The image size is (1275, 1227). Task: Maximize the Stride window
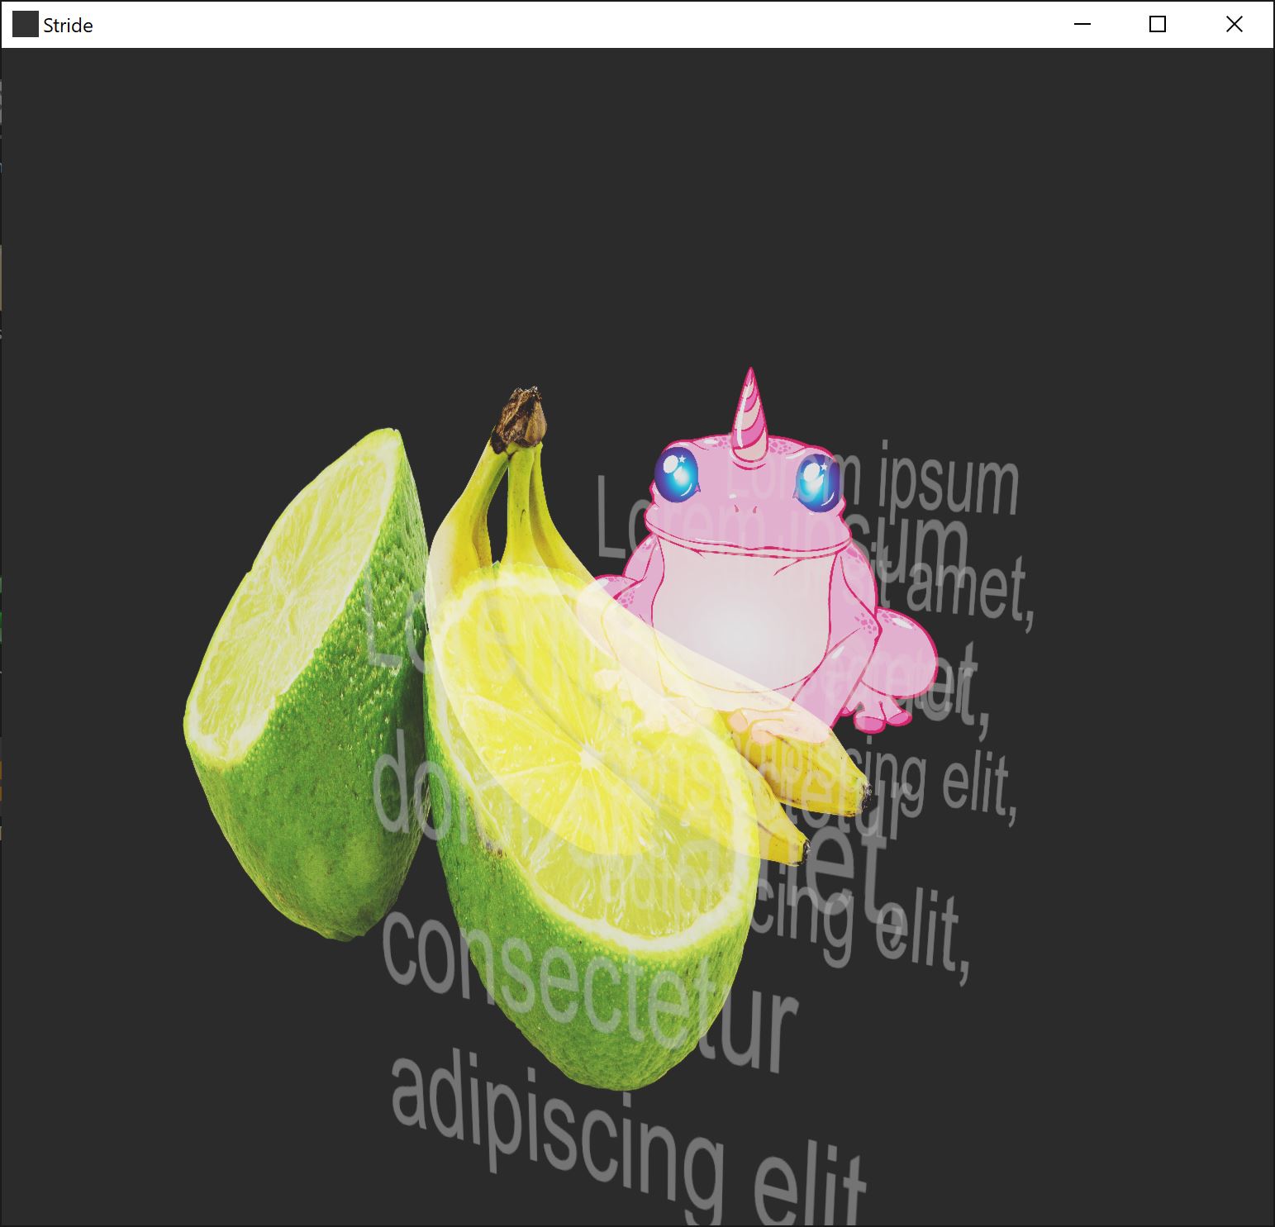click(x=1158, y=25)
